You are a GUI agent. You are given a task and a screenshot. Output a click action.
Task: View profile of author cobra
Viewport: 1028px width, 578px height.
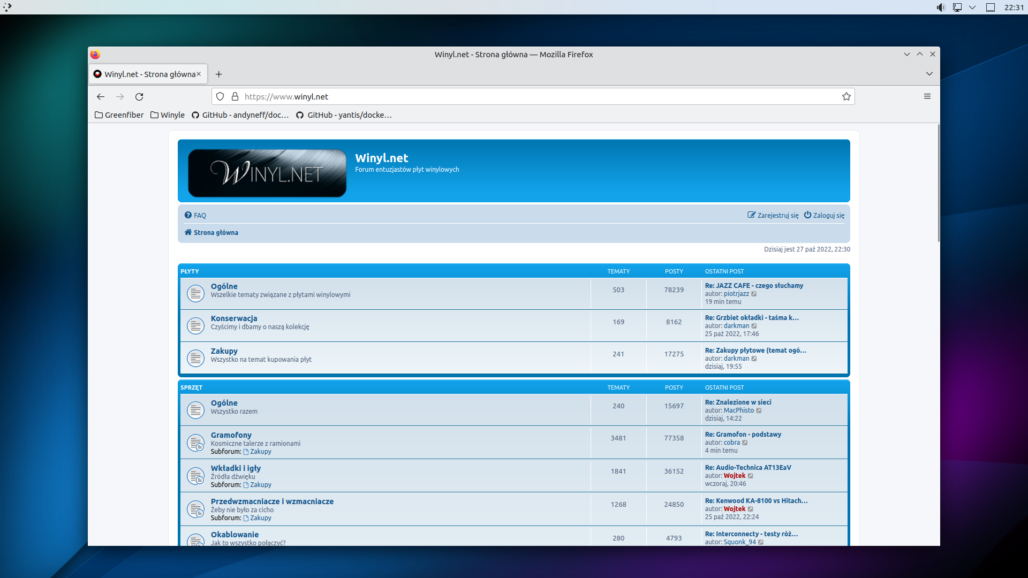tap(732, 443)
